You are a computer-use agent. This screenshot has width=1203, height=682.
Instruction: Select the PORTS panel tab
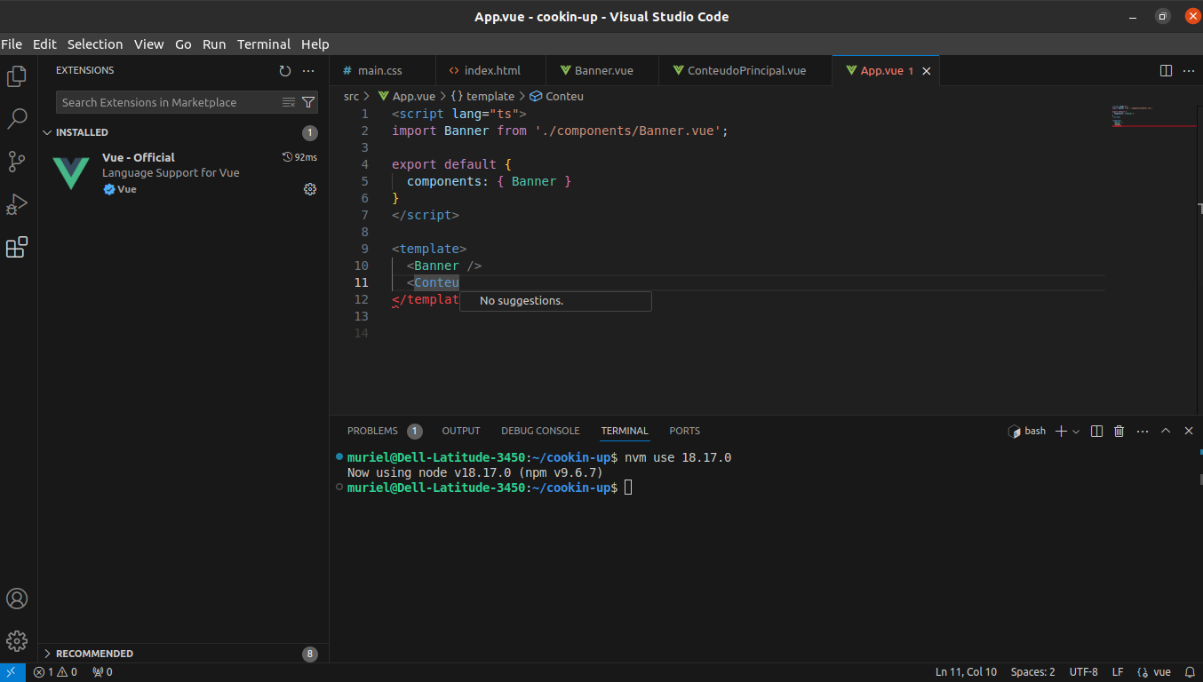[x=685, y=431]
